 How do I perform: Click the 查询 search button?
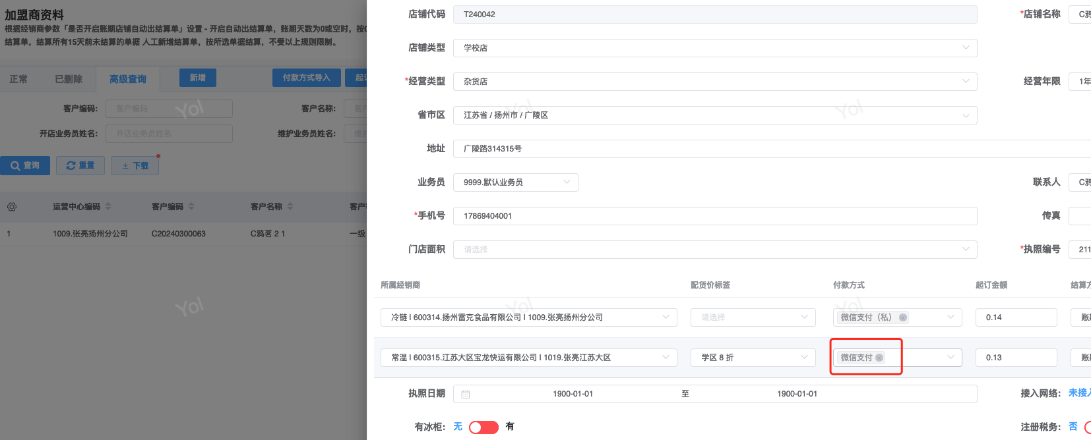[x=25, y=165]
